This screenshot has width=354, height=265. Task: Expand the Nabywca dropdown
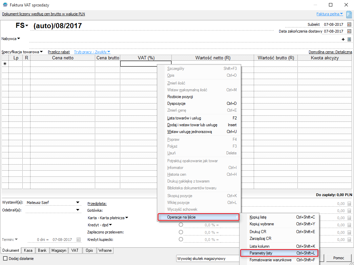(11, 39)
